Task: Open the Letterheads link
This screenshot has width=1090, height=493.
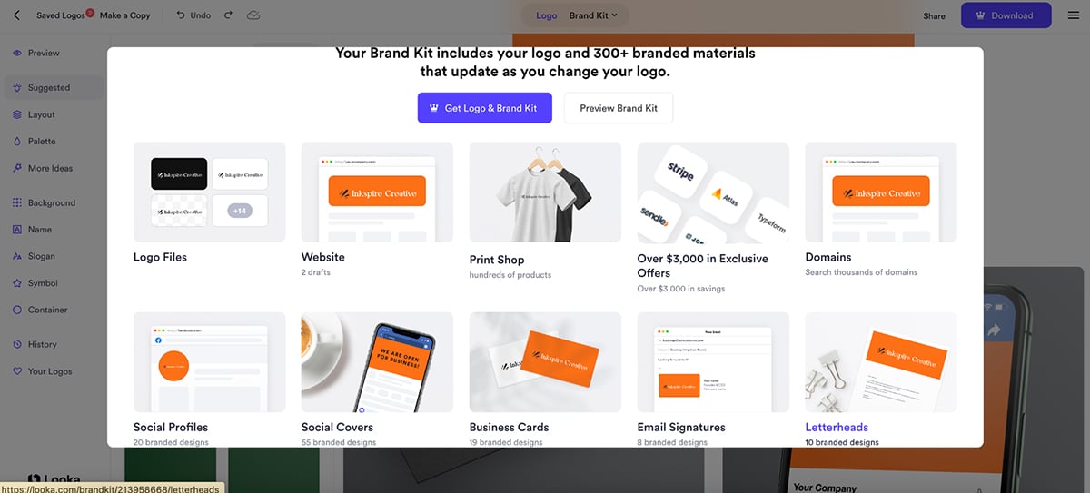Action: click(x=837, y=427)
